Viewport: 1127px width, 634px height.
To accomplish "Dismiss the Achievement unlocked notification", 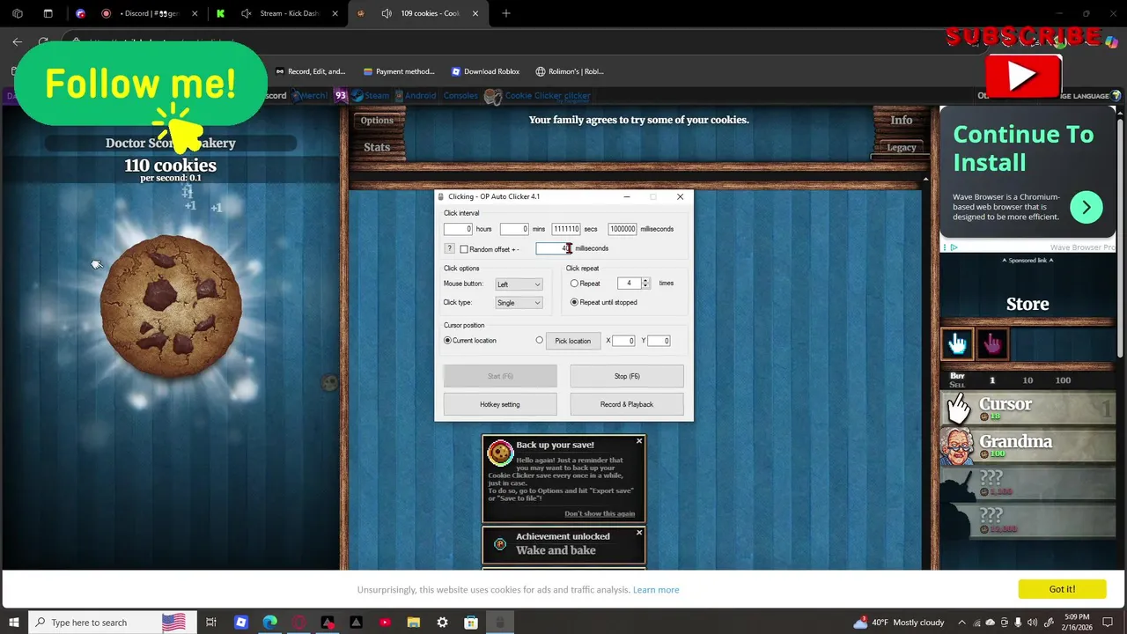I will [x=639, y=533].
